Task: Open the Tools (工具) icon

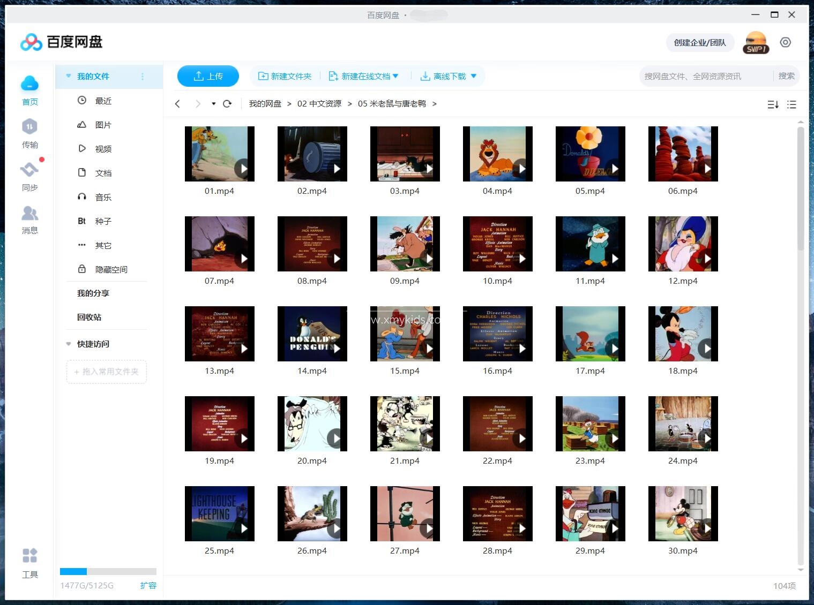Action: 30,563
